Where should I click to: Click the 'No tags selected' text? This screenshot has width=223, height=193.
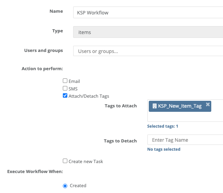point(164,149)
